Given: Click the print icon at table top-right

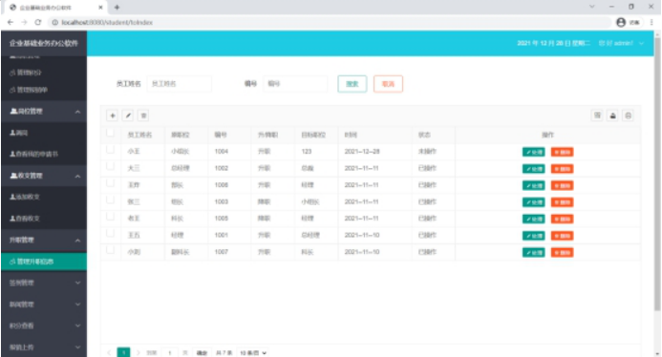Looking at the screenshot, I should tap(629, 115).
